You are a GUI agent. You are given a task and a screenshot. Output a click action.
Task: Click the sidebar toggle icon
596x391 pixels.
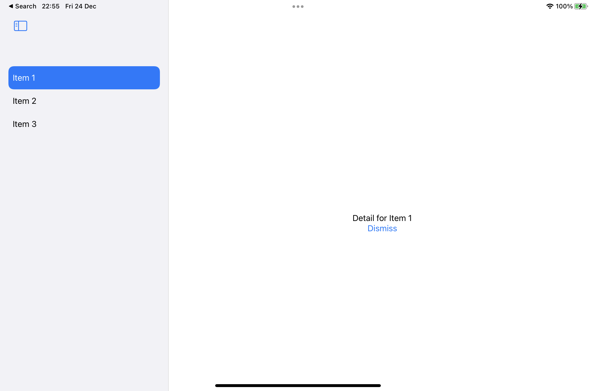[21, 26]
